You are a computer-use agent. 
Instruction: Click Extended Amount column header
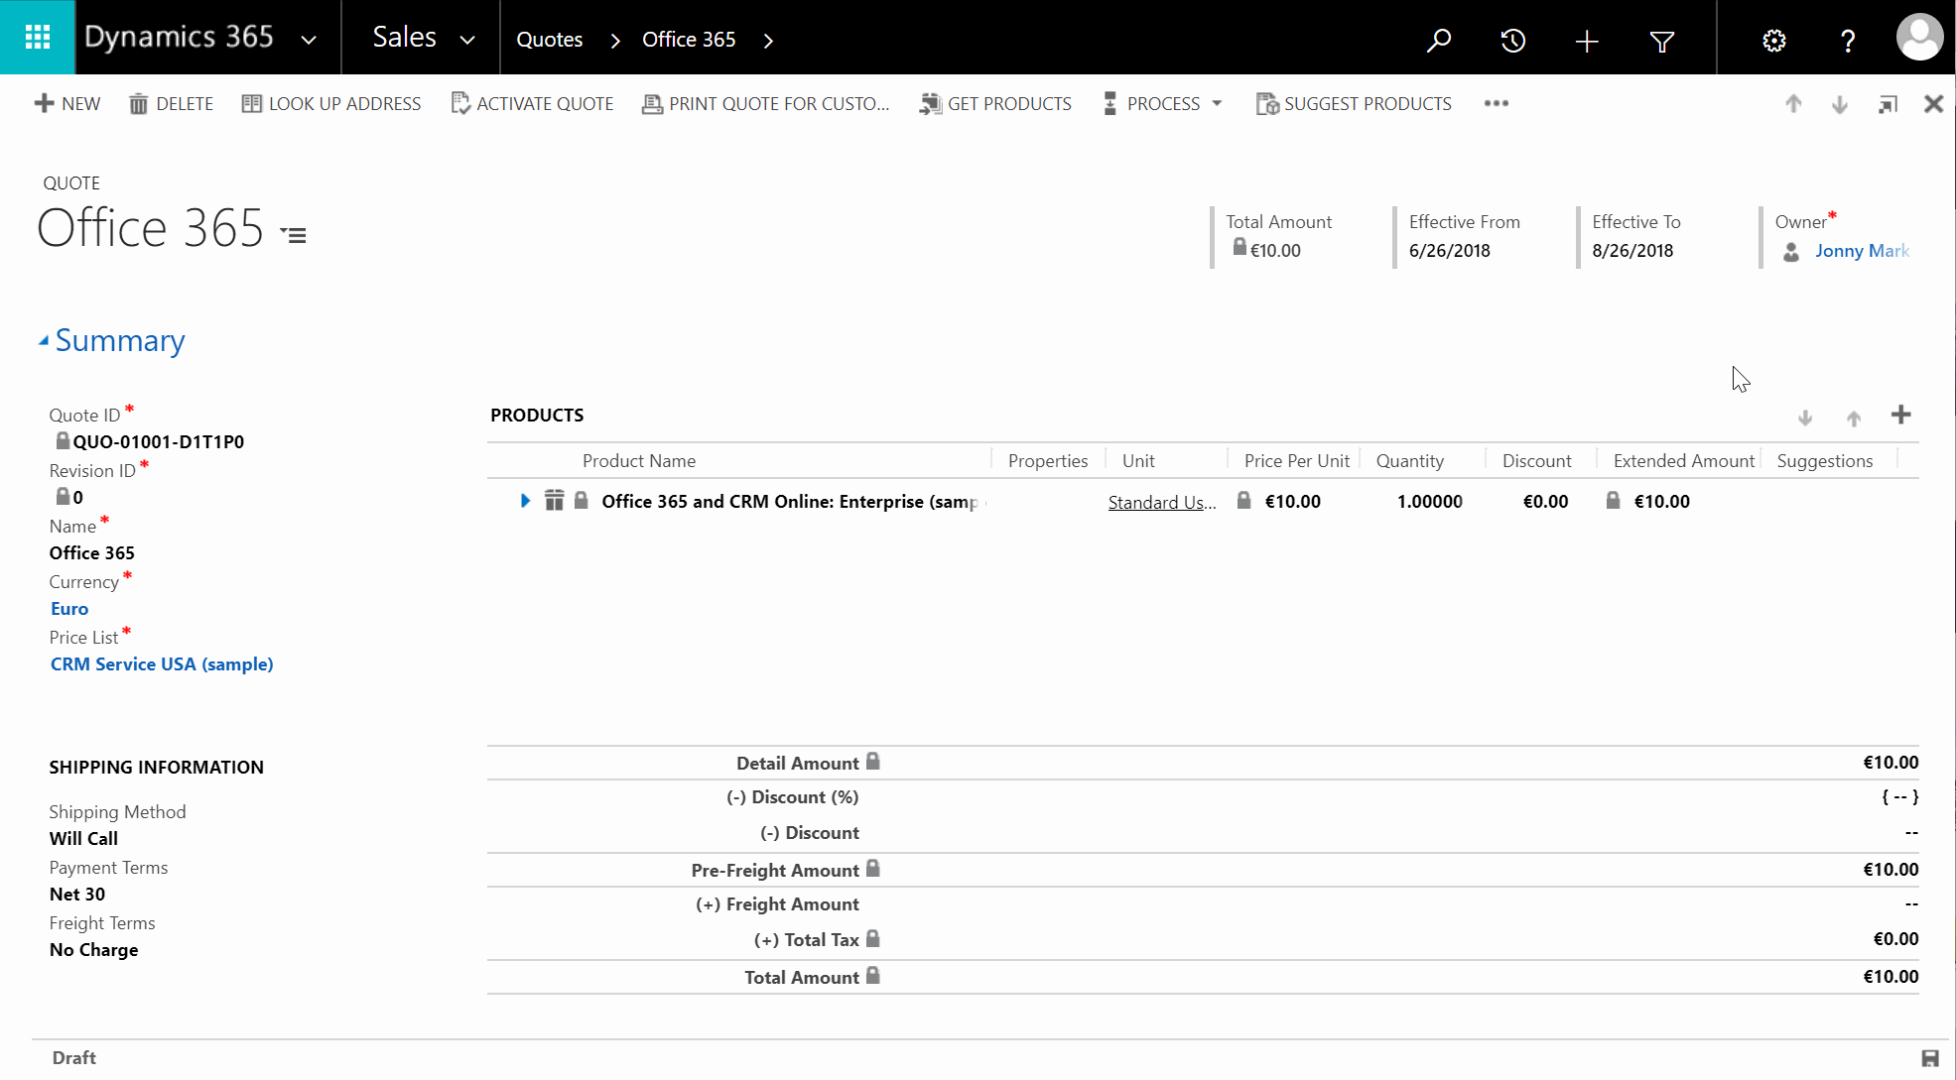coord(1683,461)
